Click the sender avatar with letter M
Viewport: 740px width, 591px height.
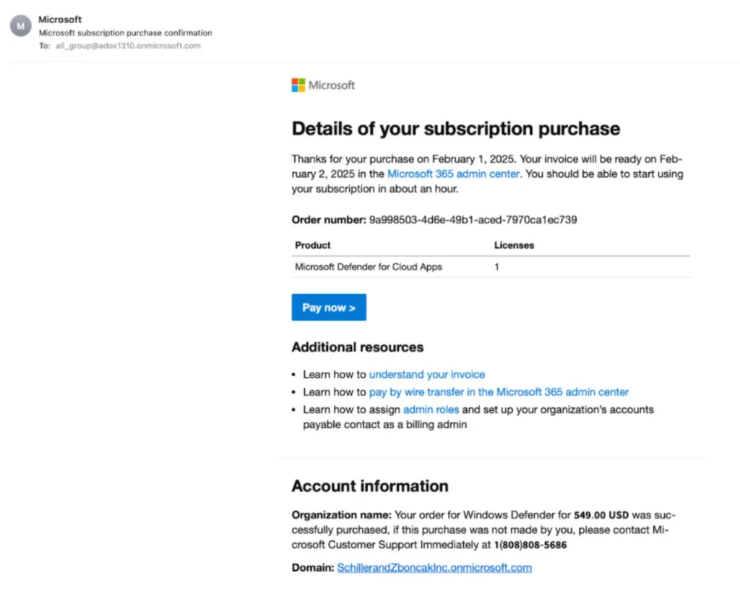[20, 26]
